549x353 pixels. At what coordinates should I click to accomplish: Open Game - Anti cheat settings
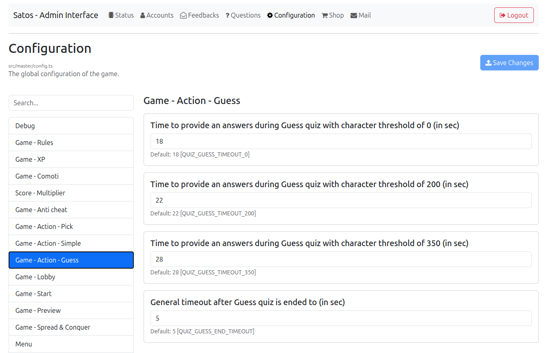71,210
